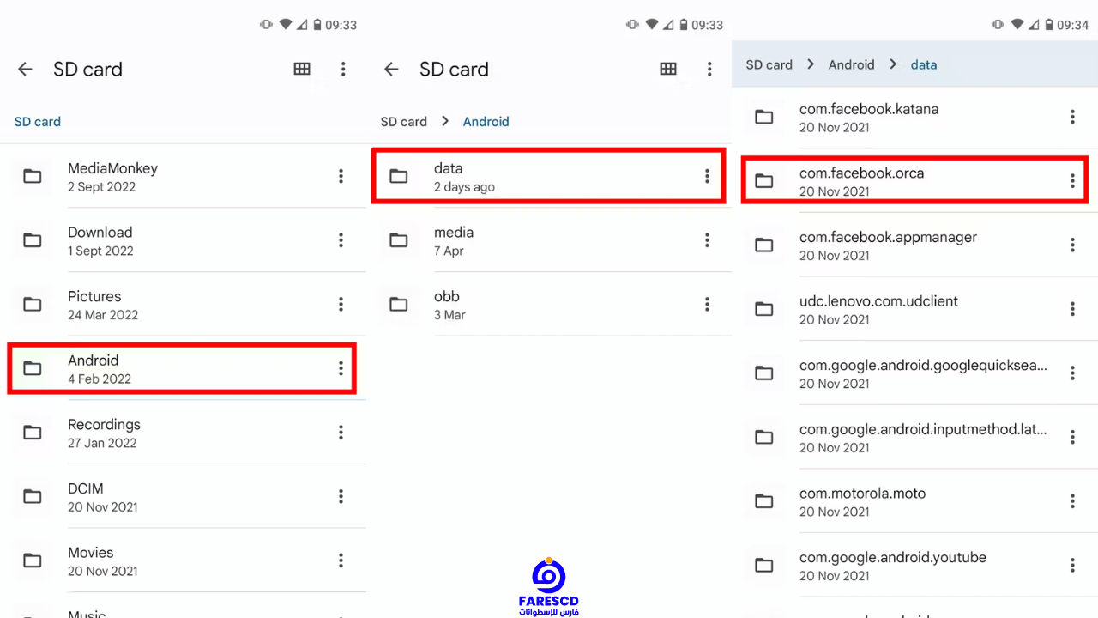
Task: Open more options for udc.lenovo.com.udclient
Action: coord(1072,309)
